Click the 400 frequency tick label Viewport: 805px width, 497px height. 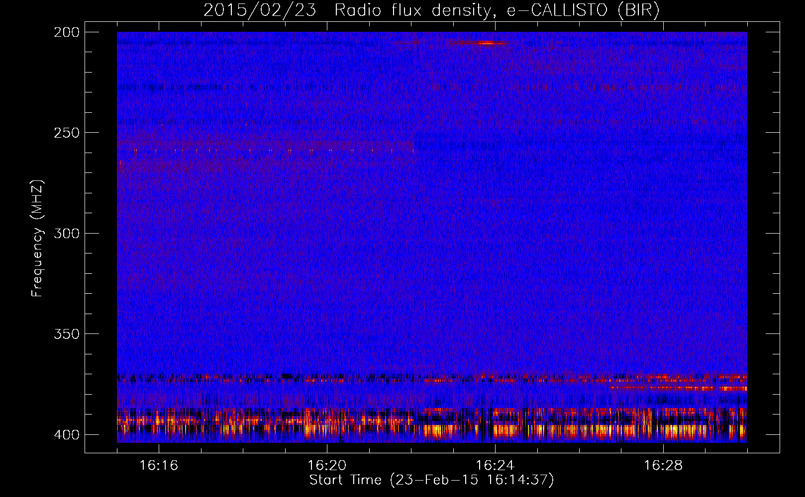[67, 435]
